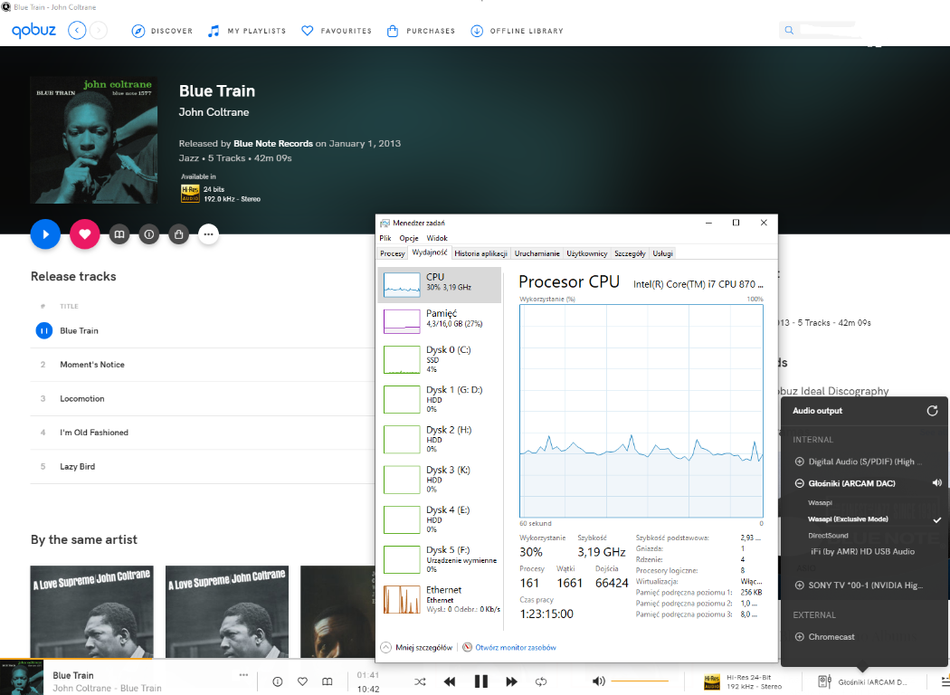
Task: Go forward with the Qobuz forward arrow
Action: pos(98,30)
